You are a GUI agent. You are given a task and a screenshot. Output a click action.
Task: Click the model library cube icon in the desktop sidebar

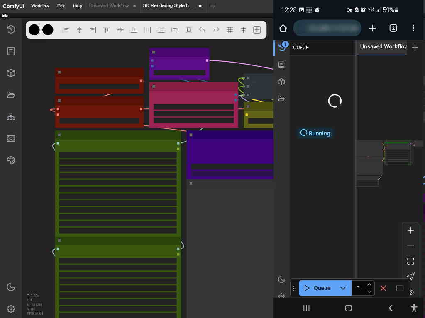tap(11, 73)
